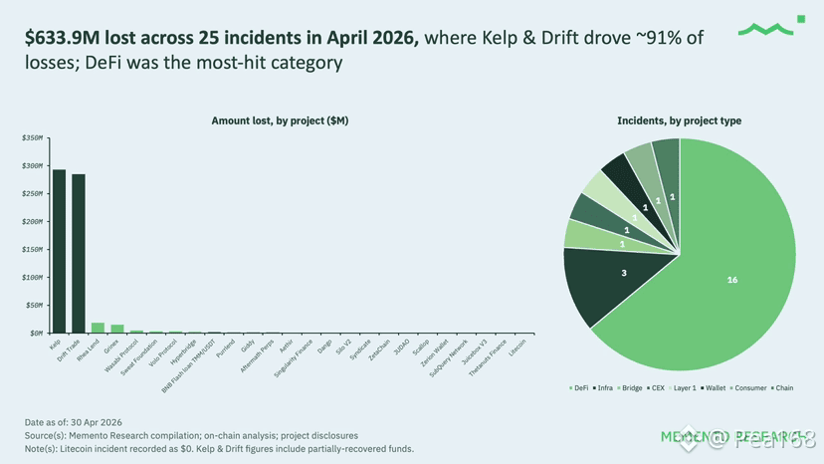Select the large DeFi pie slice labeled 16
Viewport: 824px width, 464px height.
(x=732, y=280)
